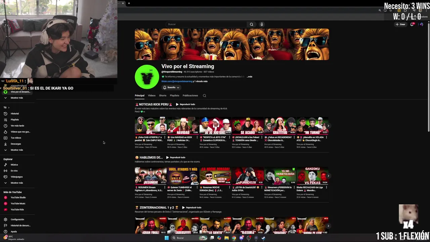Play all HABLEMOS DE videos
The image size is (430, 242).
tap(175, 157)
